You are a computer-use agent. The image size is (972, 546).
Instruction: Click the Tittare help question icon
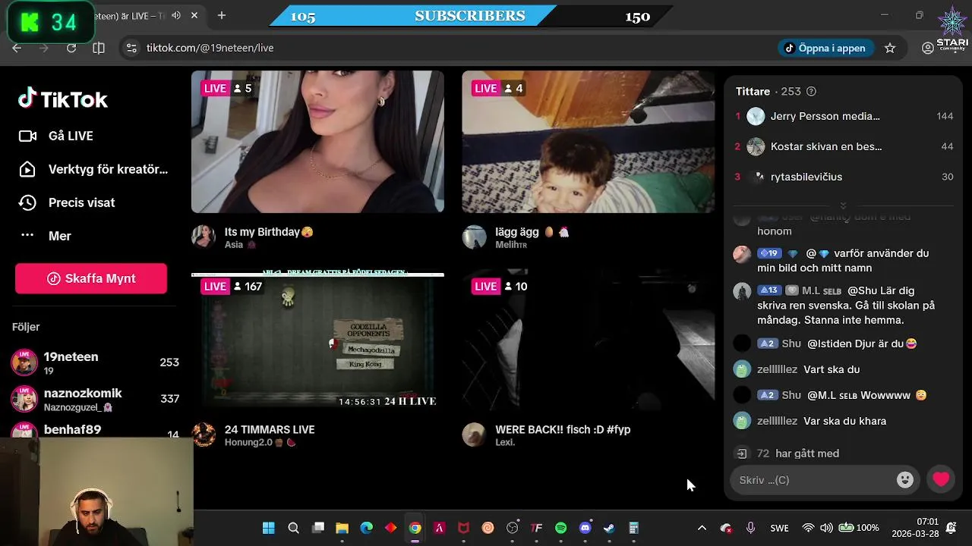pyautogui.click(x=811, y=91)
